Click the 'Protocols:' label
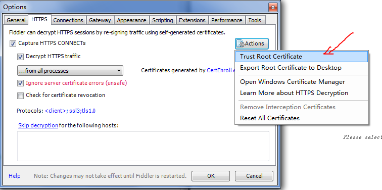Viewport: 382px width, 190px height. click(x=30, y=111)
